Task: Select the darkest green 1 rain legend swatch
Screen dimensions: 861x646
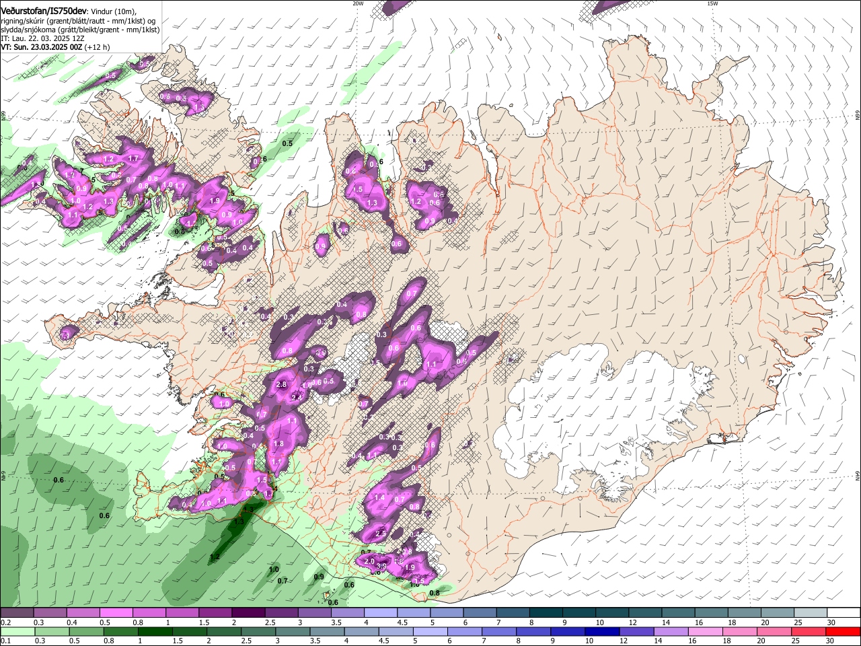Action: pos(157,631)
